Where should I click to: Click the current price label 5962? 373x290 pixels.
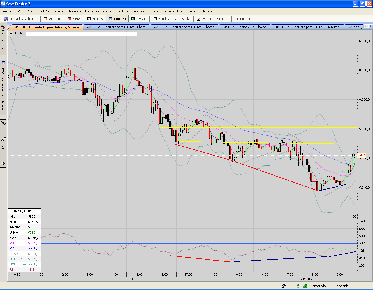[x=361, y=156]
